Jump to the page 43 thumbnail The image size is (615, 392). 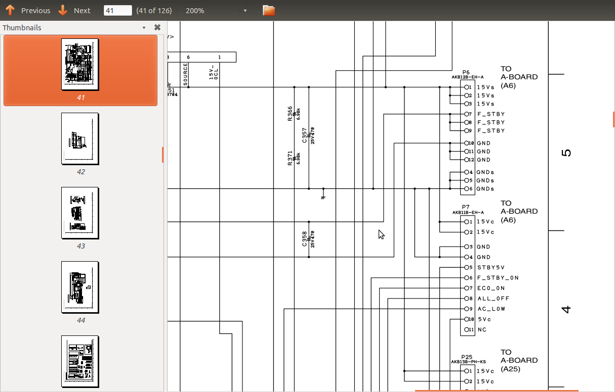[x=80, y=213]
